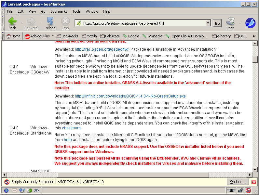
Task: Open the Window menu
Action: click(x=92, y=11)
